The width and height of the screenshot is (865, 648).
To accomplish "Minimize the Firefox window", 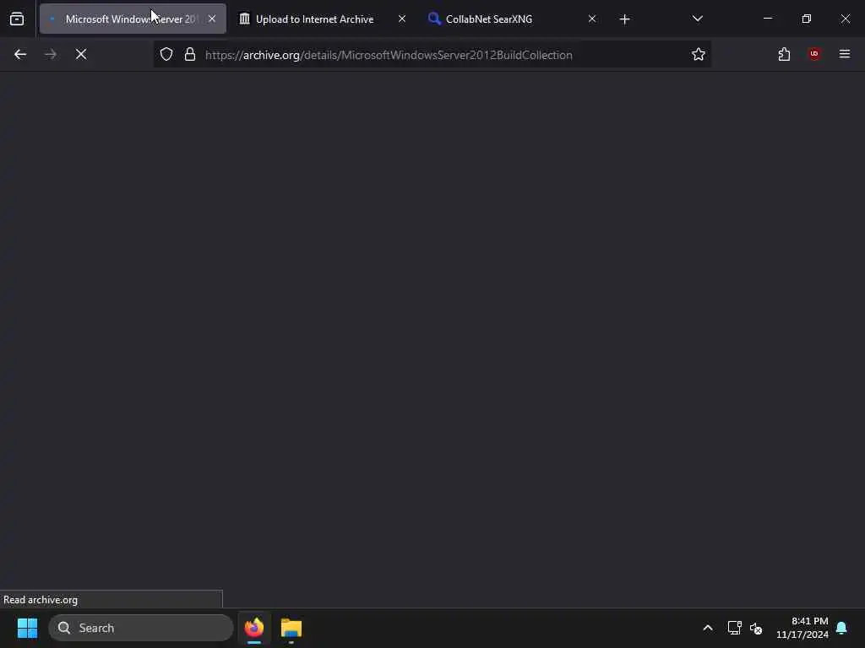I will [767, 19].
